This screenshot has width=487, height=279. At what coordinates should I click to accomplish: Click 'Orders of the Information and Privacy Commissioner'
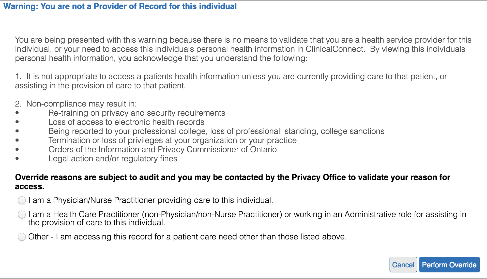[162, 149]
